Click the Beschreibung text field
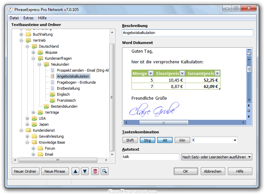The image size is (265, 194). (188, 33)
